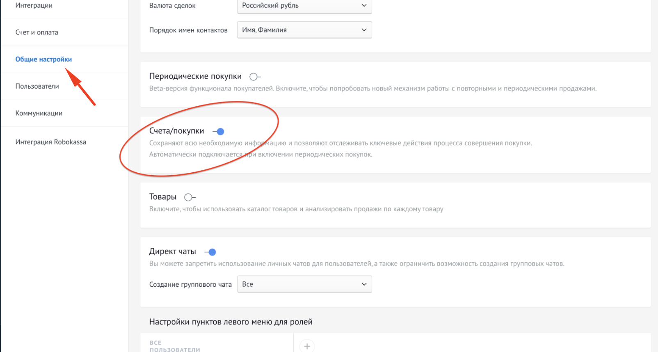Enable the Товары catalog toggle
The height and width of the screenshot is (352, 658).
[190, 197]
